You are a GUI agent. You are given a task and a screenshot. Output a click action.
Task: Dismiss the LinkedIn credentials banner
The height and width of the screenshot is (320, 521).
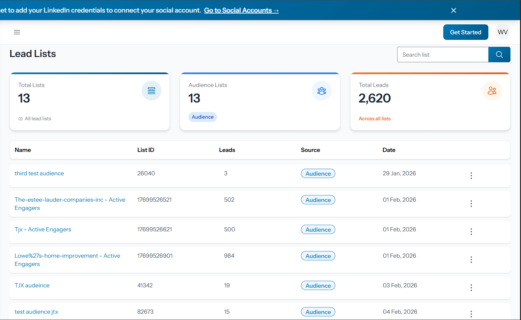(x=453, y=11)
